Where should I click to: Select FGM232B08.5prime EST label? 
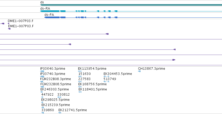(56, 84)
